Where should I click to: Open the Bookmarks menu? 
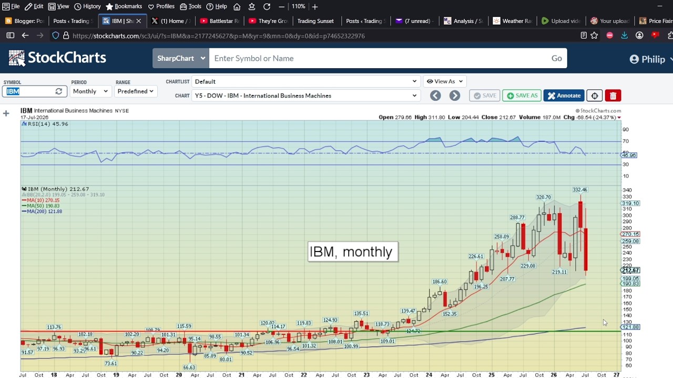tap(124, 6)
